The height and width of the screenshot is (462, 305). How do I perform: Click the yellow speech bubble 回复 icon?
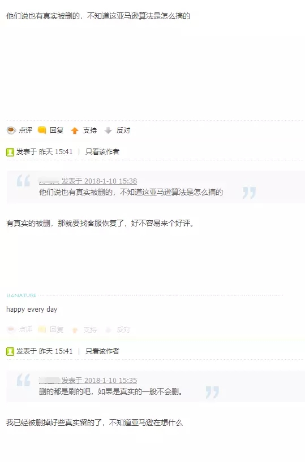click(42, 130)
